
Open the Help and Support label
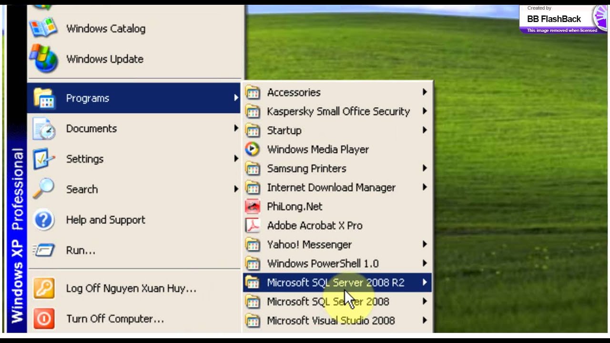coord(106,220)
